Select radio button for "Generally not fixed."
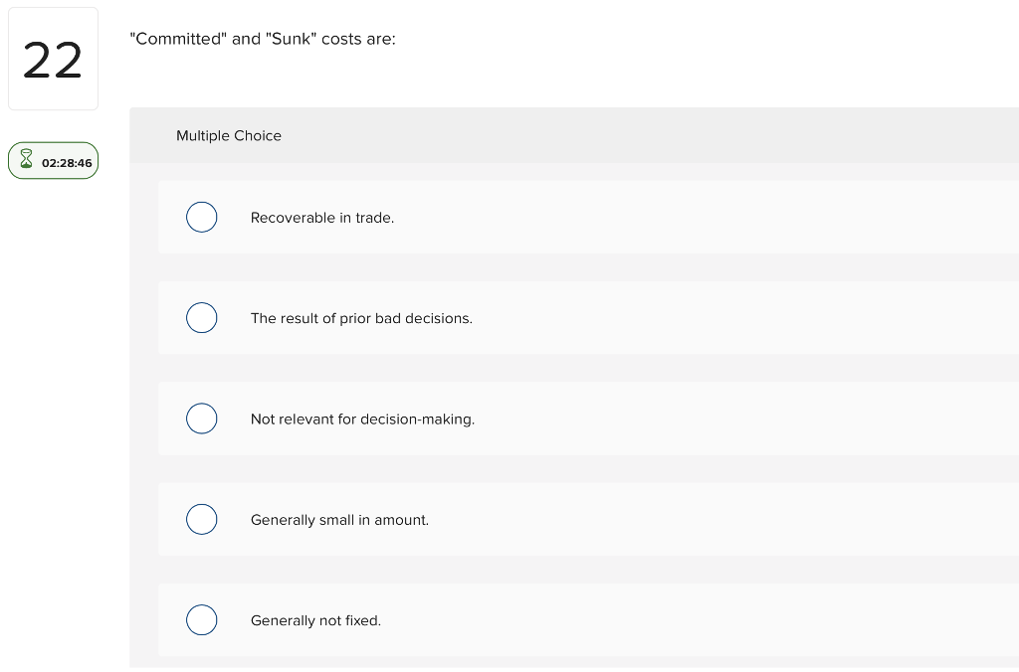1019x672 pixels. coord(202,619)
